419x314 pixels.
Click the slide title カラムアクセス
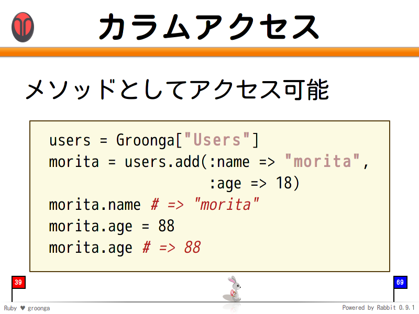209,27
